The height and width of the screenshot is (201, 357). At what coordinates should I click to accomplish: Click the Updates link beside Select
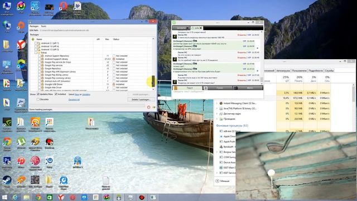(86, 94)
